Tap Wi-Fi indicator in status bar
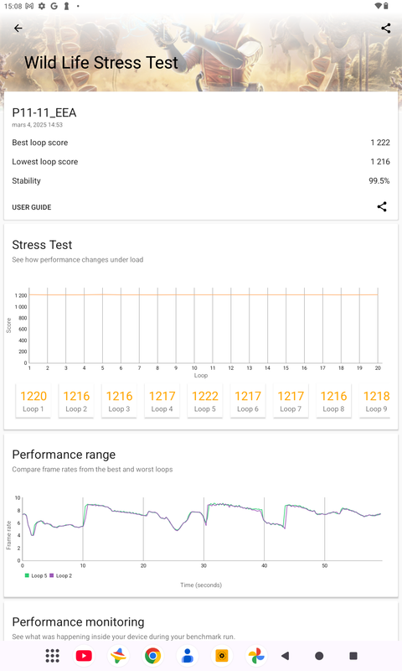 click(378, 6)
